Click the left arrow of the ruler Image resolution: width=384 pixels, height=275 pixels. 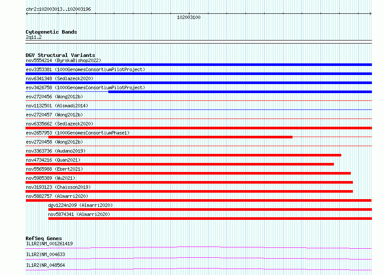[27, 14]
